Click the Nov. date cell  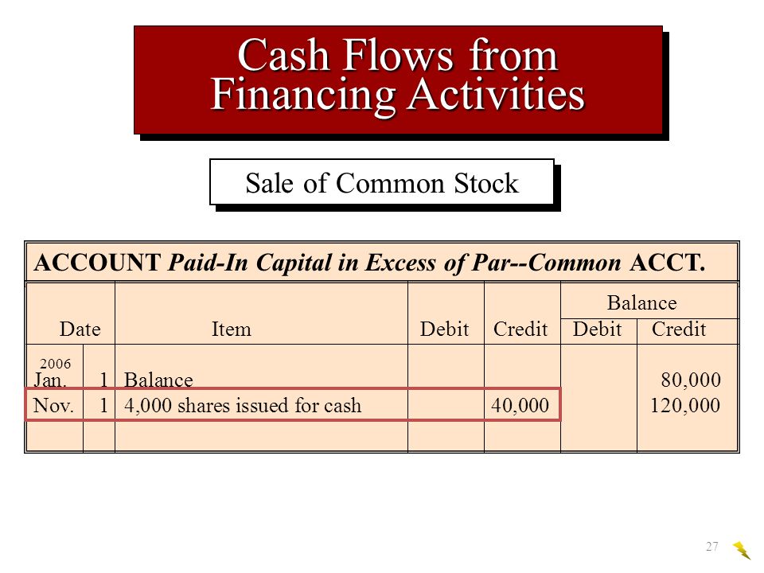click(53, 405)
